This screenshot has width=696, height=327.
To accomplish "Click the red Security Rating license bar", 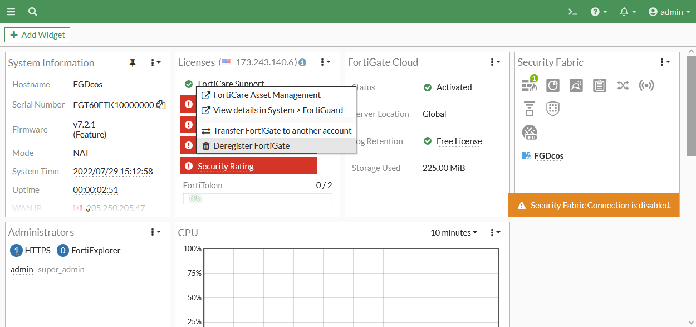I will (x=248, y=166).
